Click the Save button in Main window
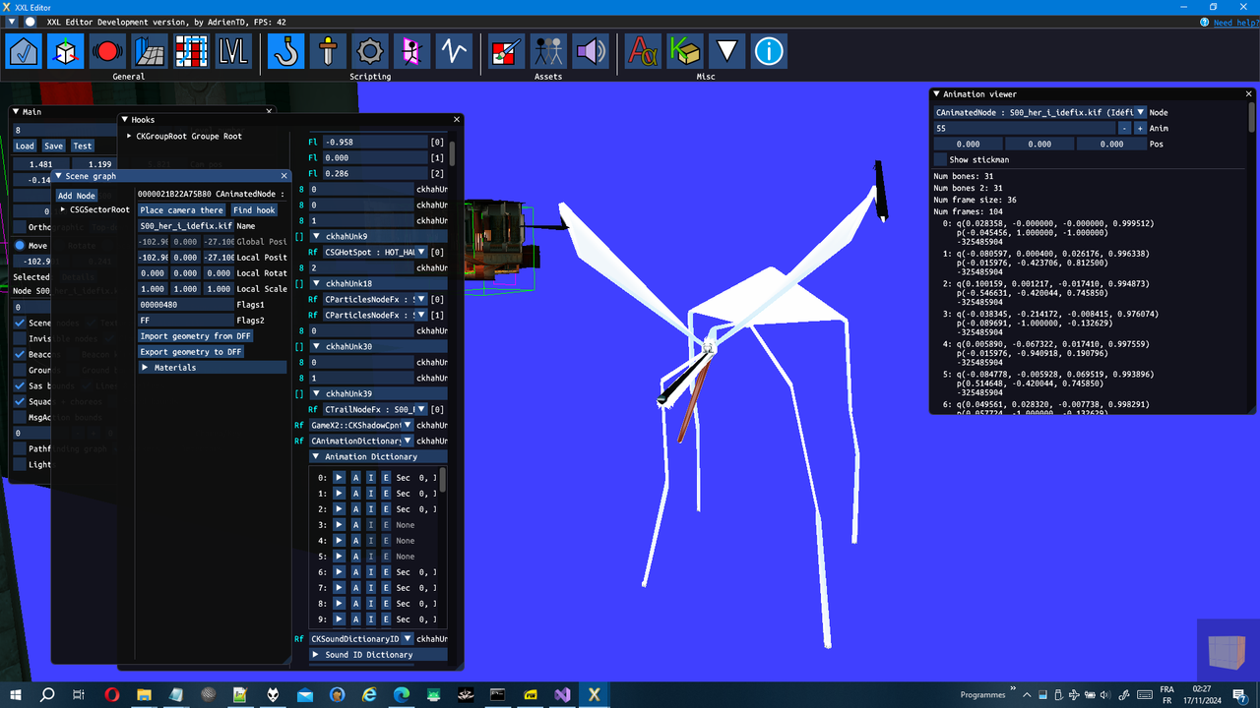Screen dimensions: 1260x708 (x=53, y=146)
